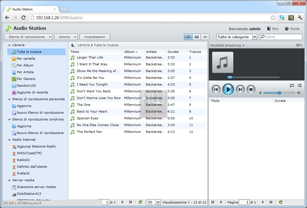Browse music Per Genere
Viewport: 307px width, 208px height.
tap(23, 79)
